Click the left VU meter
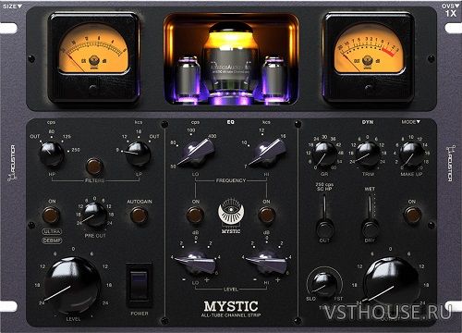 (x=93, y=57)
